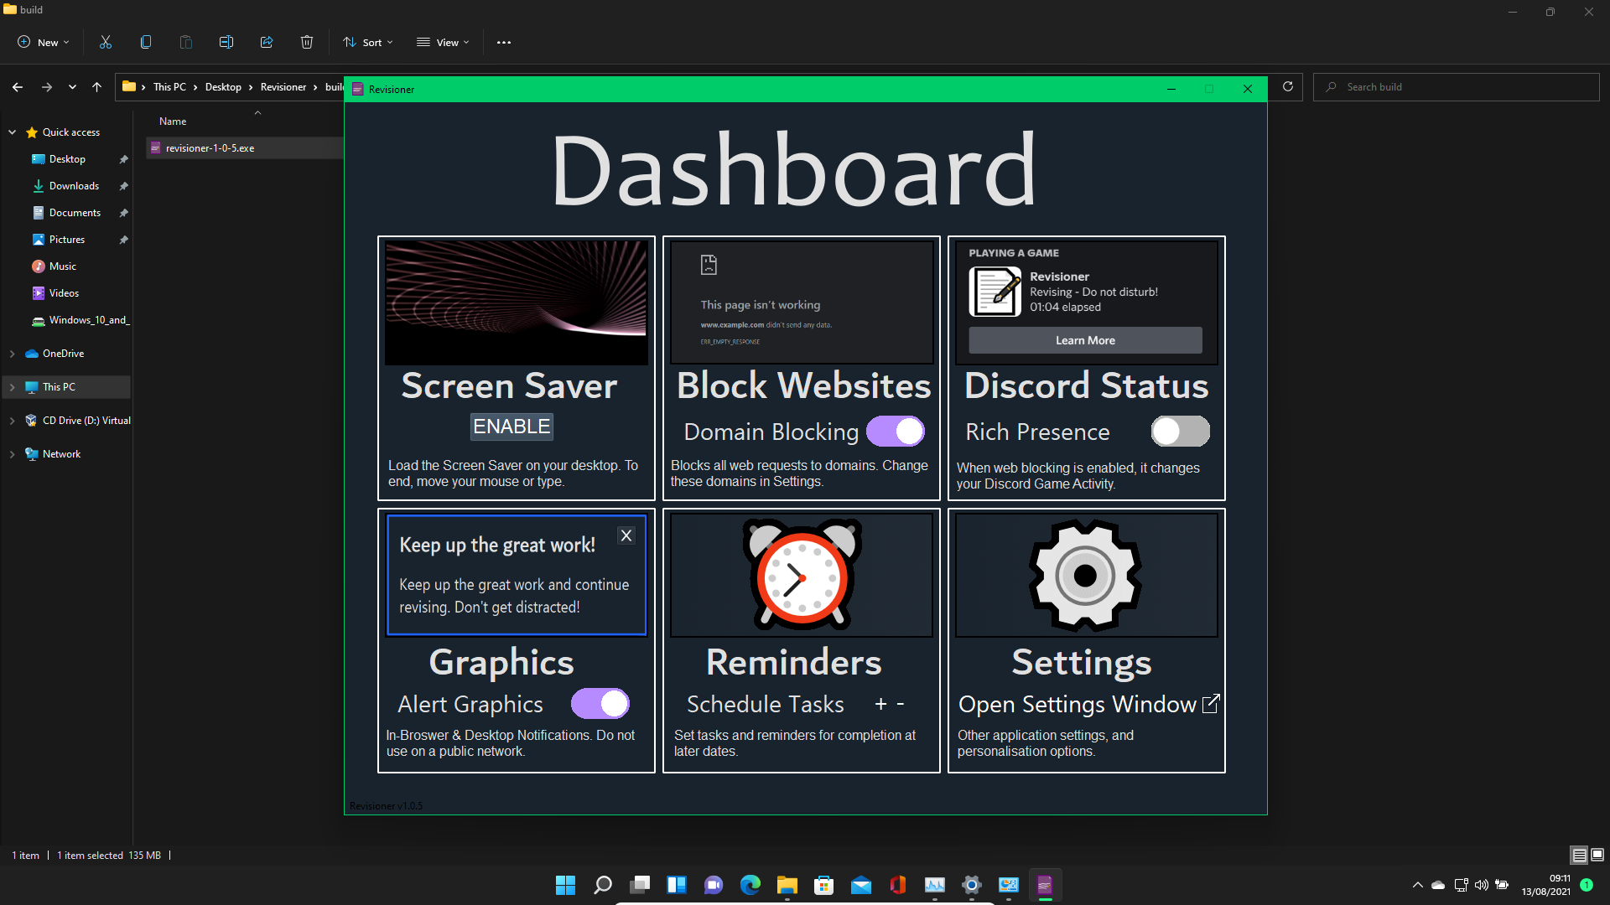Open Microsoft Edge from the taskbar
This screenshot has width=1610, height=905.
(750, 885)
